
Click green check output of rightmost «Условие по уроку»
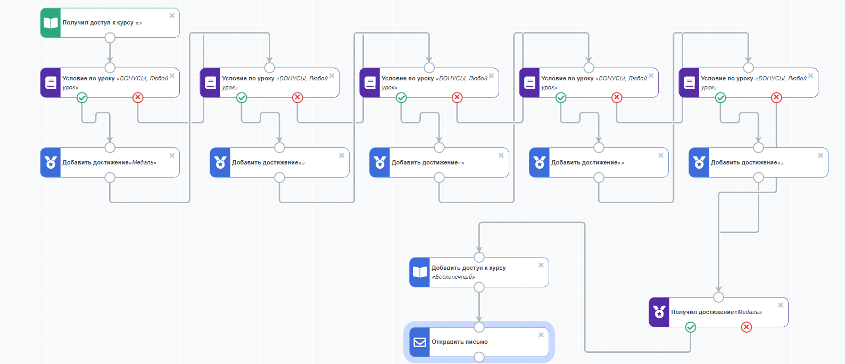pyautogui.click(x=720, y=97)
